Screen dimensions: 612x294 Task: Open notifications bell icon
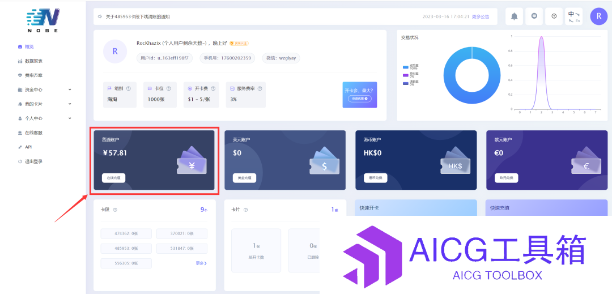click(x=515, y=16)
